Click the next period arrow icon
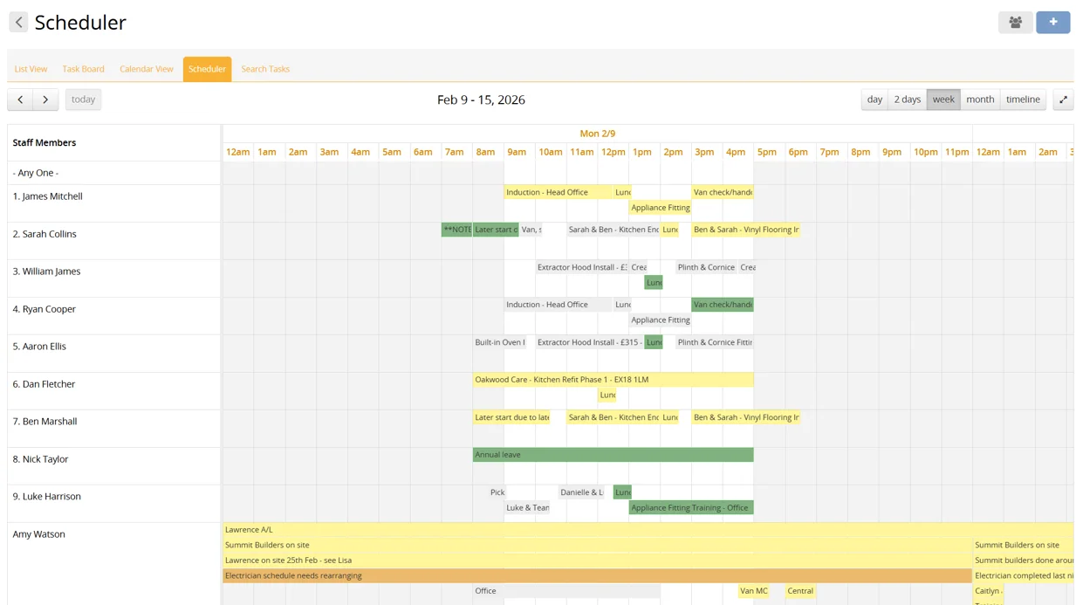The image size is (1076, 605). [x=45, y=99]
